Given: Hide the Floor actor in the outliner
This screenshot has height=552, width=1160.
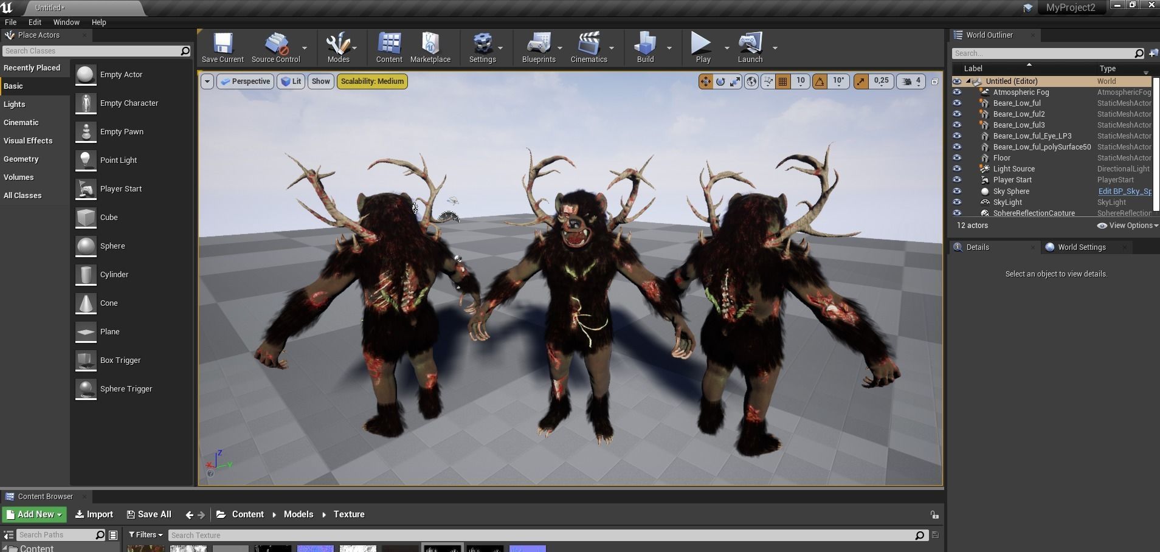Looking at the screenshot, I should (957, 158).
